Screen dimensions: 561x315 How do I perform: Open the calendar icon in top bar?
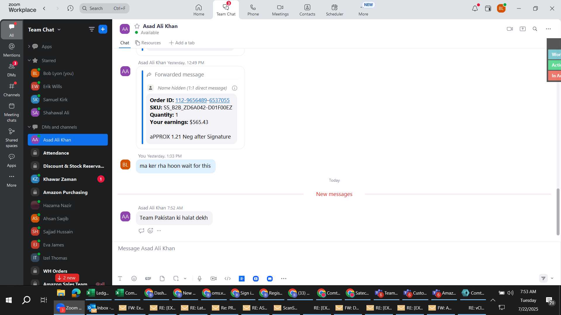point(488,8)
